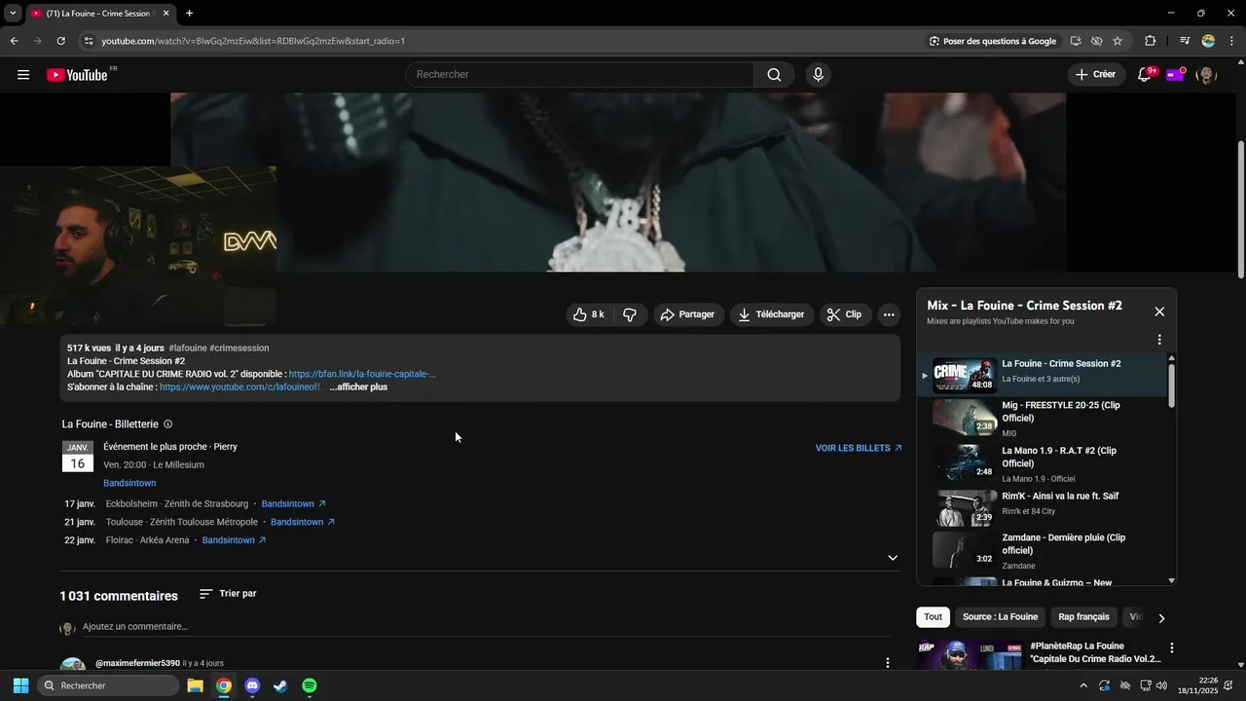The width and height of the screenshot is (1246, 701).
Task: Open the Windows Start menu
Action: [20, 685]
